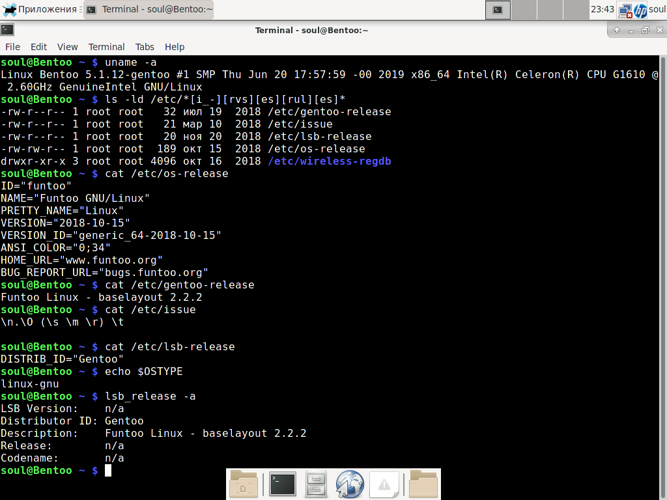Screen dimensions: 667x500
Task: Open the disconnected network tray icon
Action: 625,10
